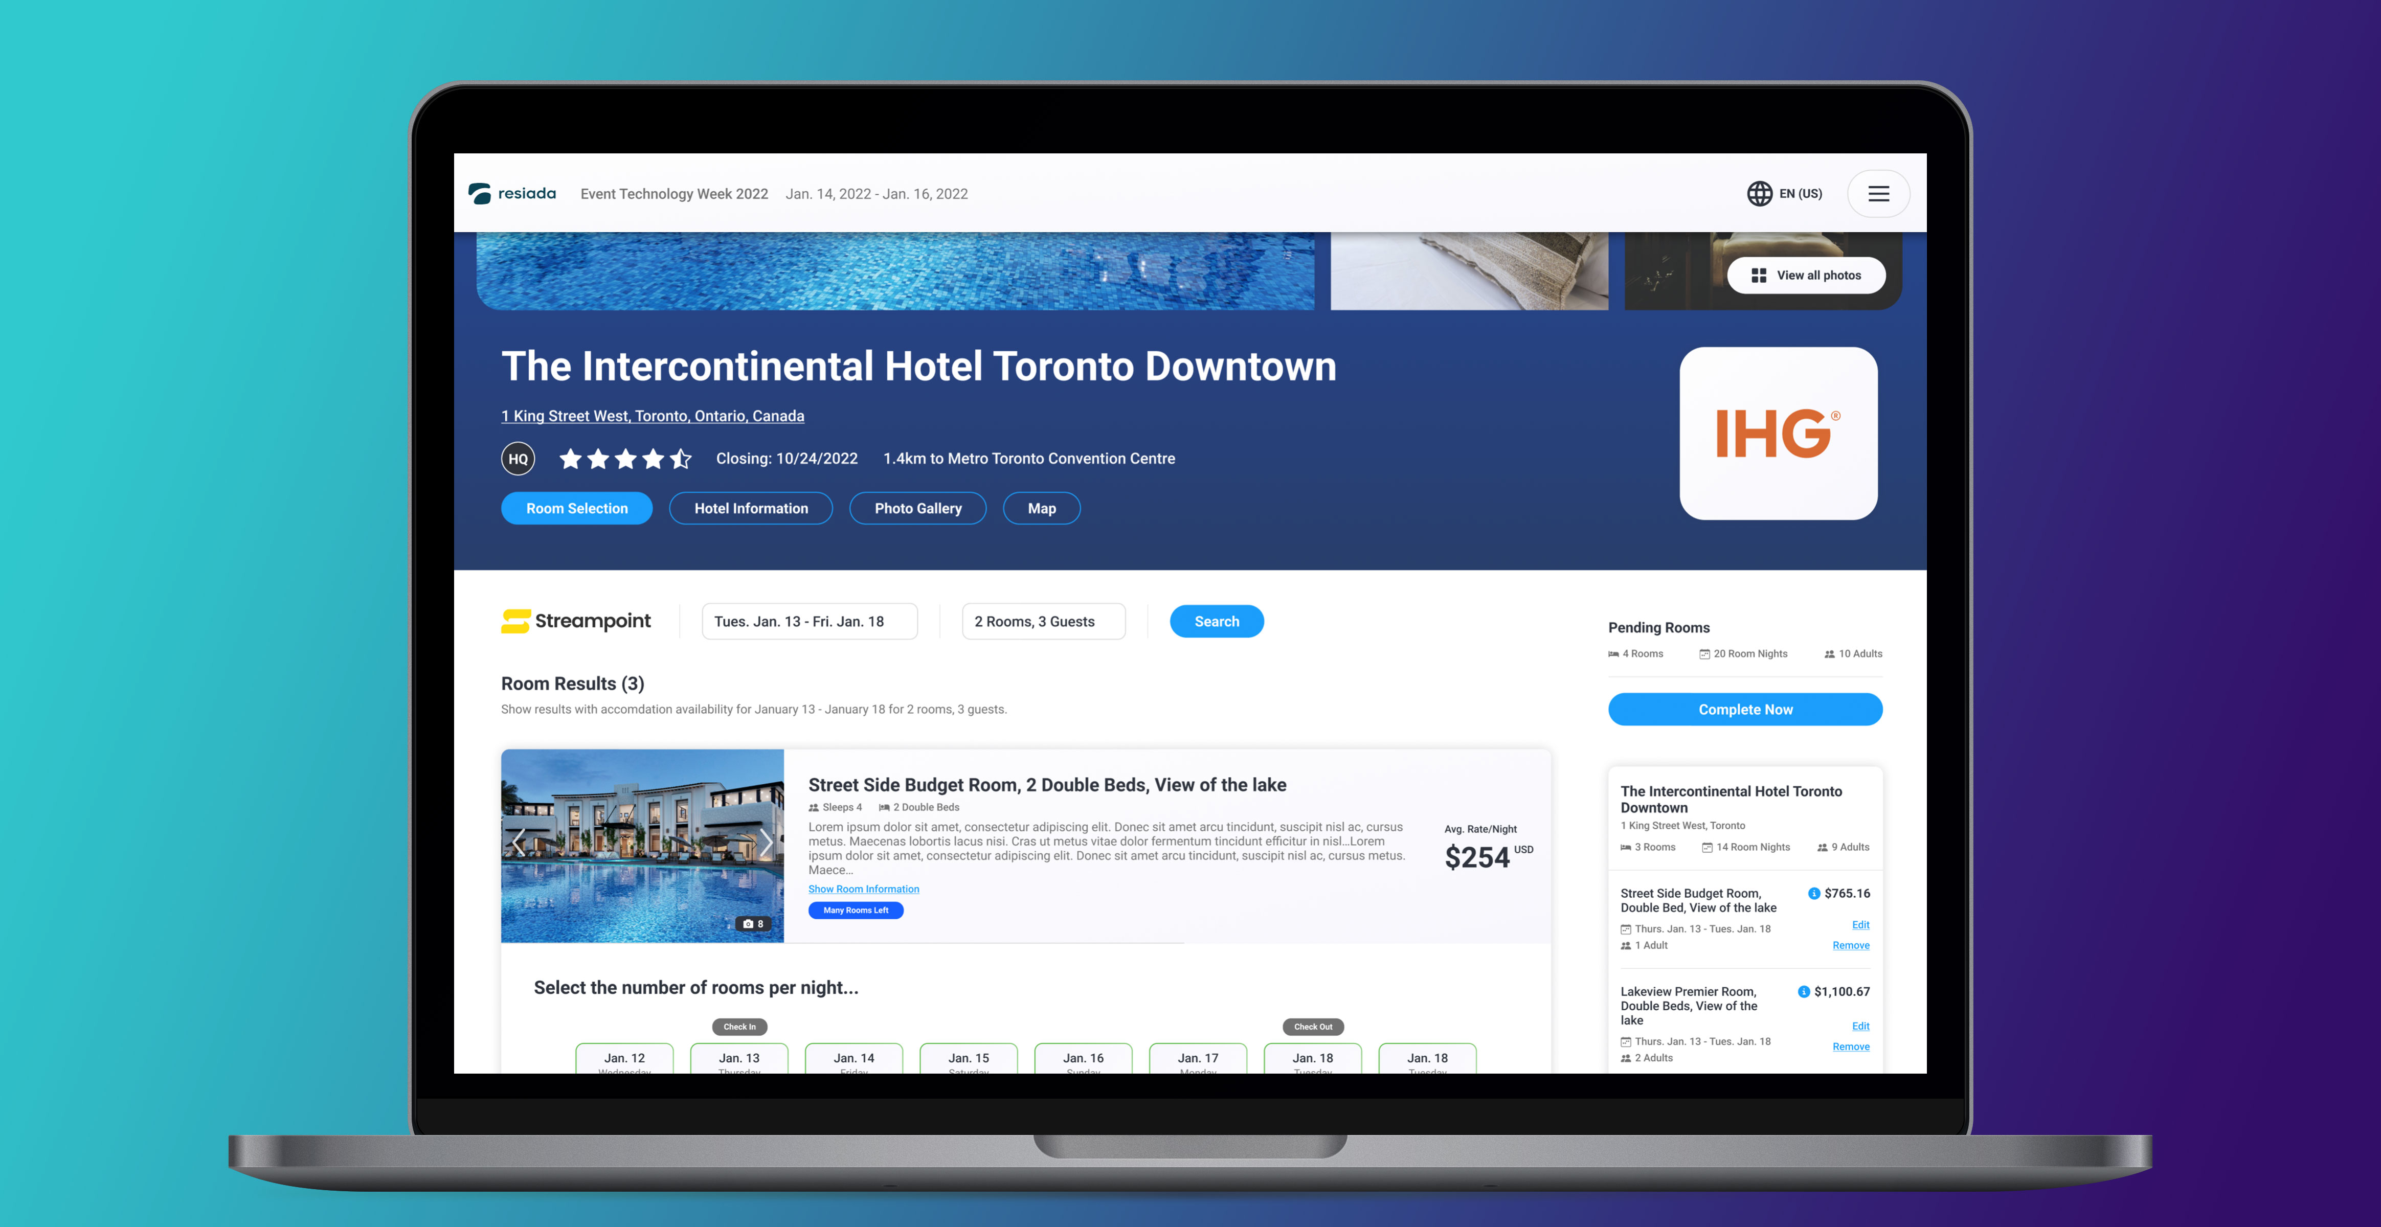Open the camera photo count badge

(753, 924)
